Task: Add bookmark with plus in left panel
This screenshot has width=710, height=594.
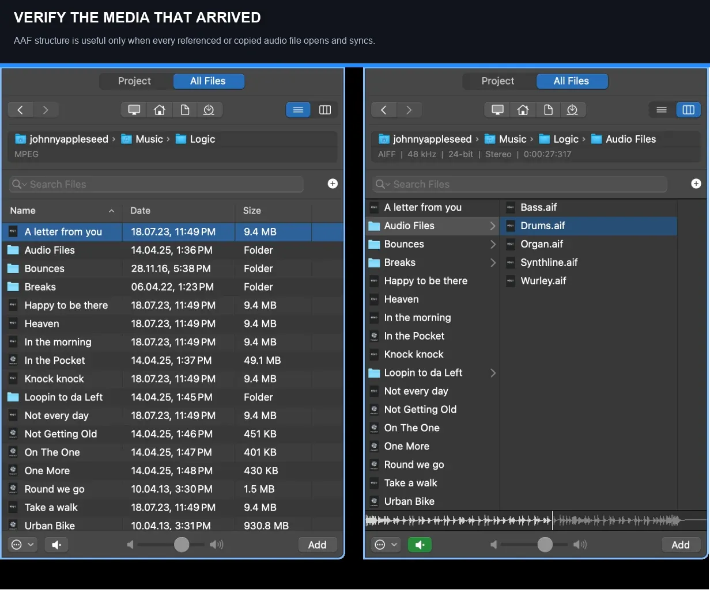Action: point(333,184)
